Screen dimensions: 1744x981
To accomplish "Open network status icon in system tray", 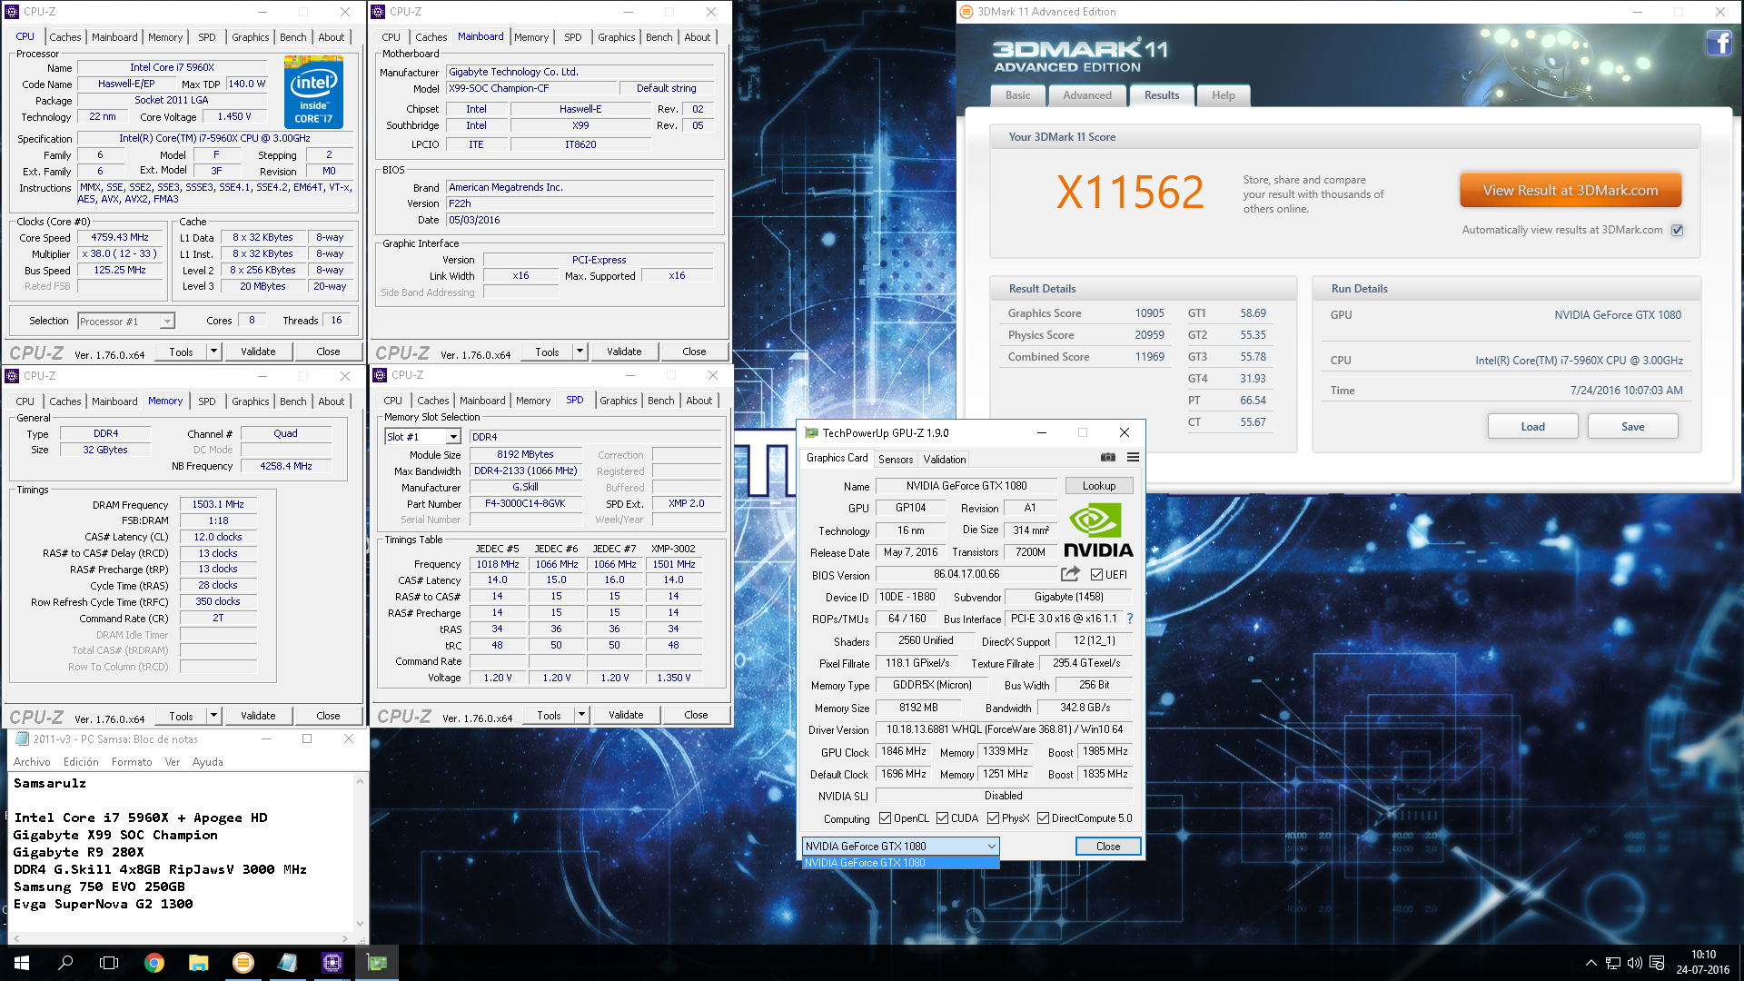I will click(1612, 963).
